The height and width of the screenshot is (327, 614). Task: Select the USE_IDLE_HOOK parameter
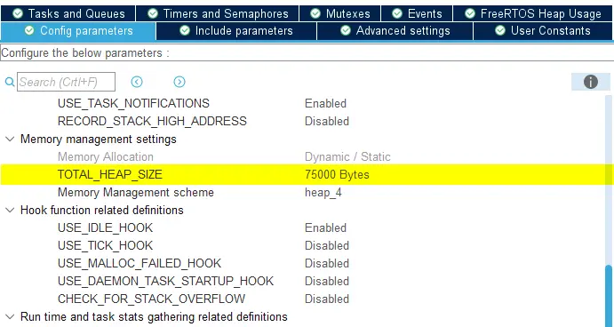(106, 227)
